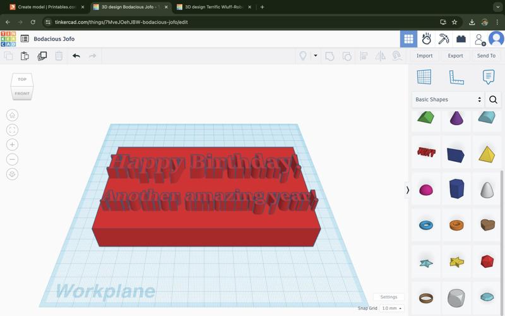Screen dimensions: 505x316
Task: Click the TOP face of the view cube
Action: point(22,80)
